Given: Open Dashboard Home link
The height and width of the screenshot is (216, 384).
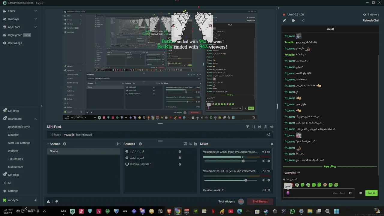Looking at the screenshot, I should point(19,127).
